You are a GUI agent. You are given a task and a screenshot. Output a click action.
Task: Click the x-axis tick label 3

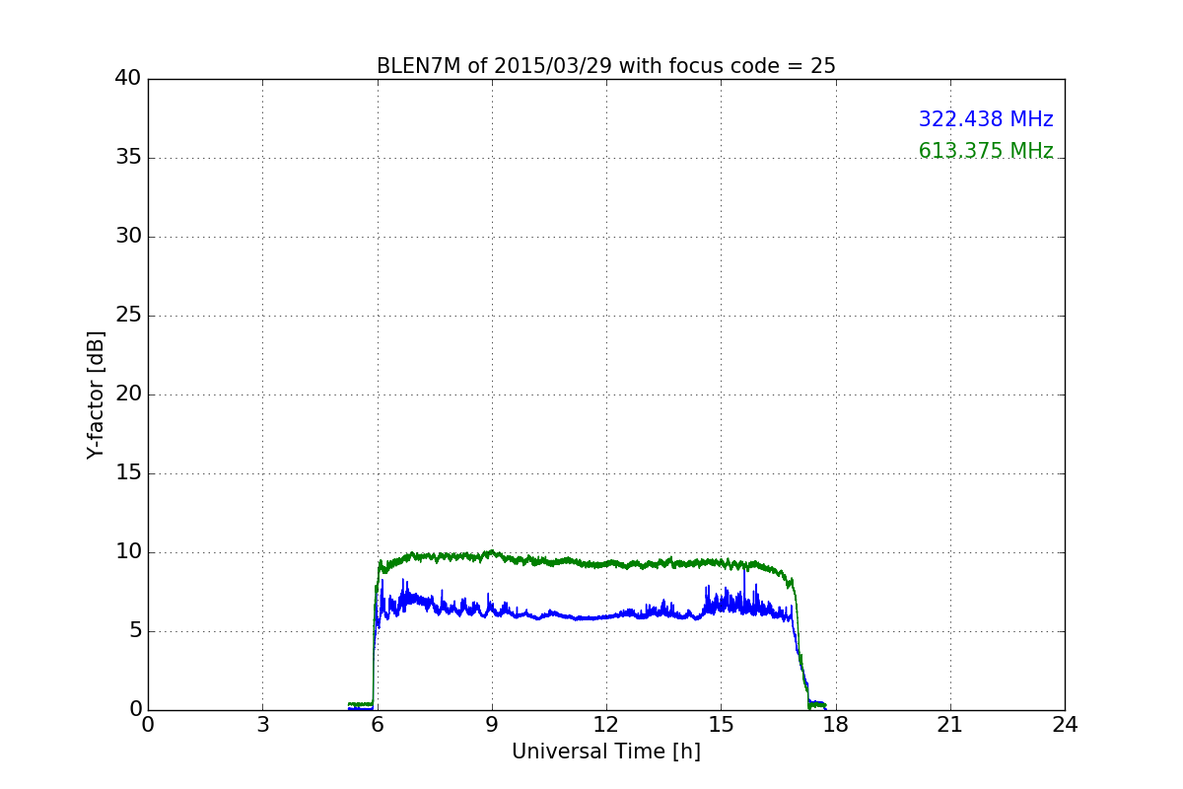[x=262, y=724]
